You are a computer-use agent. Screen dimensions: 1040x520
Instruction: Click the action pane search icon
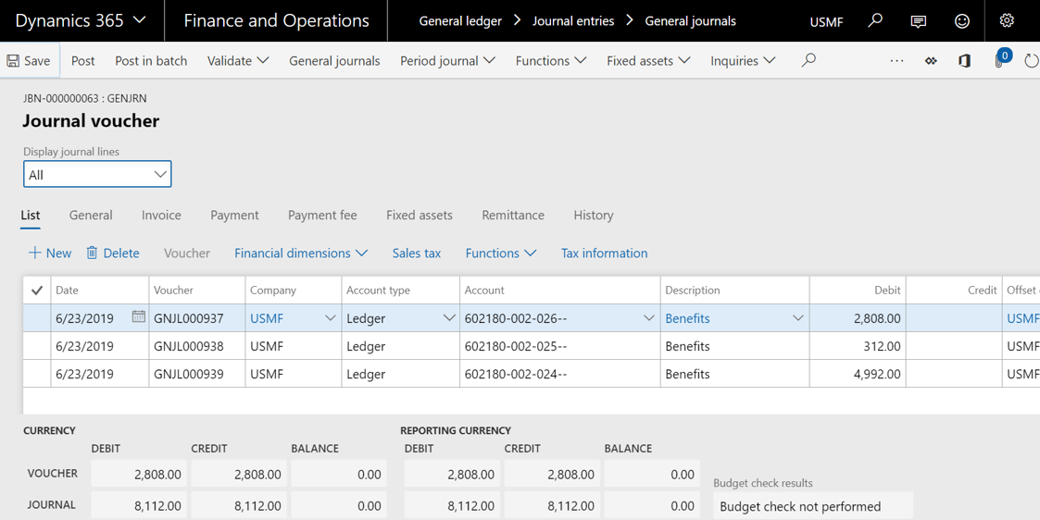tap(808, 61)
